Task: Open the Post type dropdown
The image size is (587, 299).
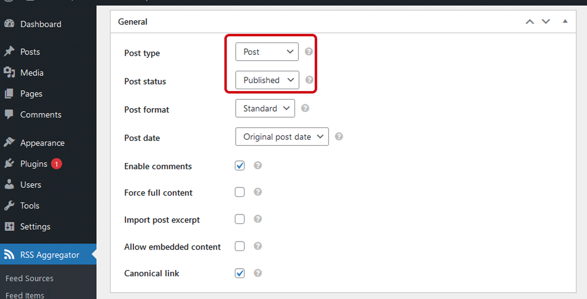Action: click(x=267, y=52)
